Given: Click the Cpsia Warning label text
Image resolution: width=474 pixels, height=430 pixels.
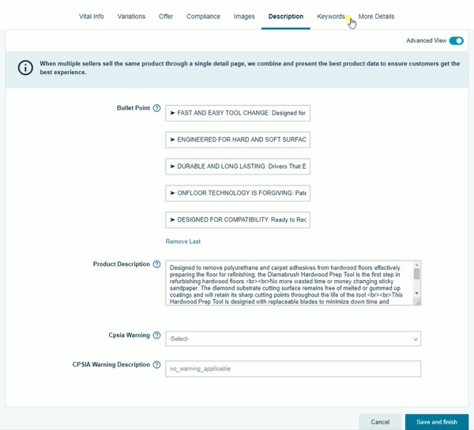Looking at the screenshot, I should click(129, 335).
